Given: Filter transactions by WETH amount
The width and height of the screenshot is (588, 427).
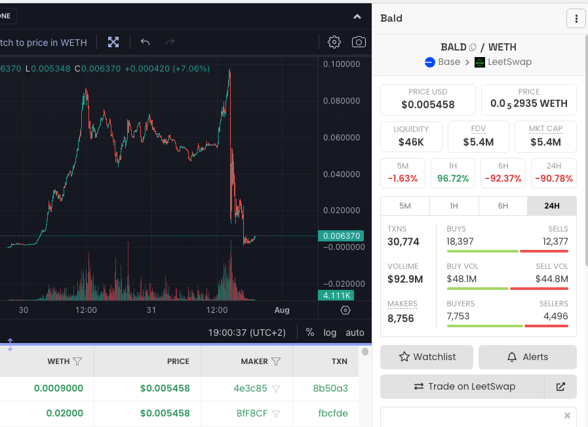Looking at the screenshot, I should [77, 361].
